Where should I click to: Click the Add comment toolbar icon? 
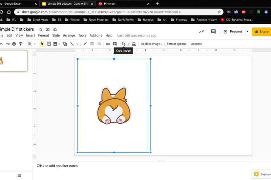point(114,44)
